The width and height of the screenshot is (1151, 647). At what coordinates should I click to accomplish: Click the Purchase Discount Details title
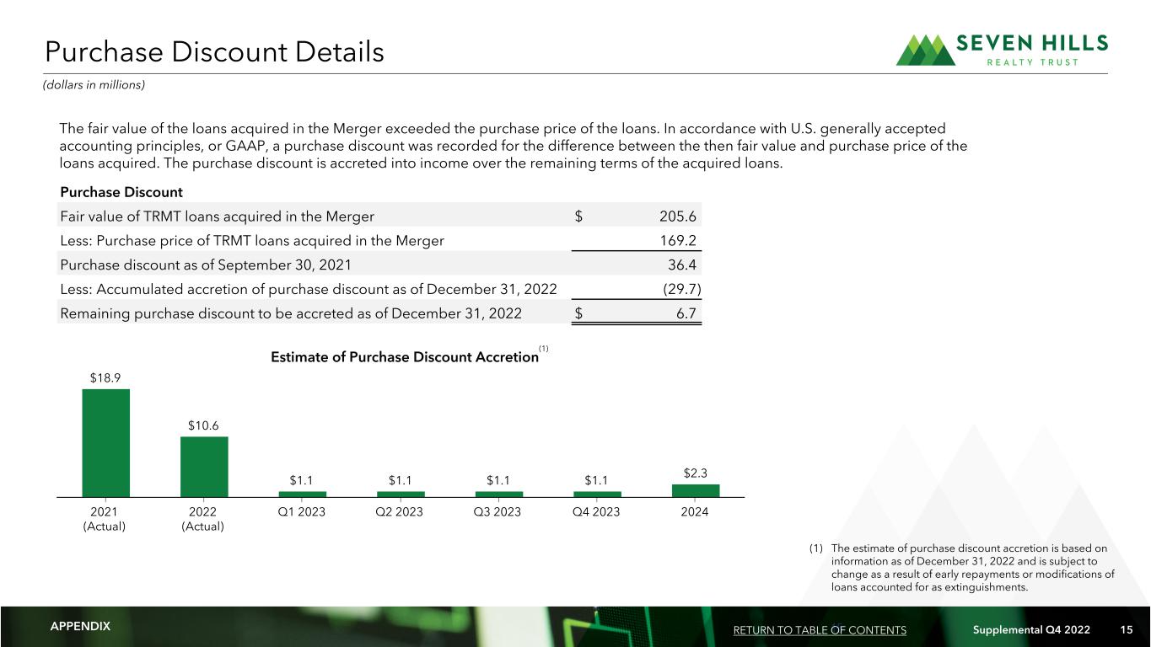tap(214, 52)
